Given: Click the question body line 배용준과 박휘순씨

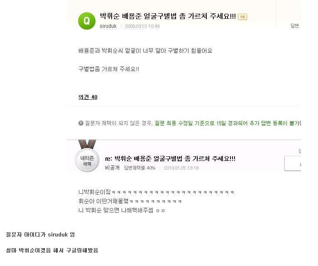Looking at the screenshot, I should (x=145, y=51).
